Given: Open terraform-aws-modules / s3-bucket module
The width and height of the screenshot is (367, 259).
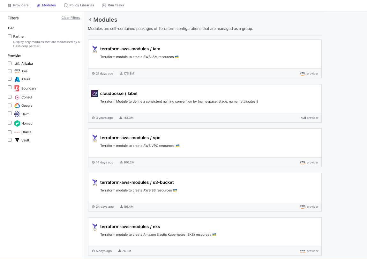Looking at the screenshot, I should (x=137, y=183).
